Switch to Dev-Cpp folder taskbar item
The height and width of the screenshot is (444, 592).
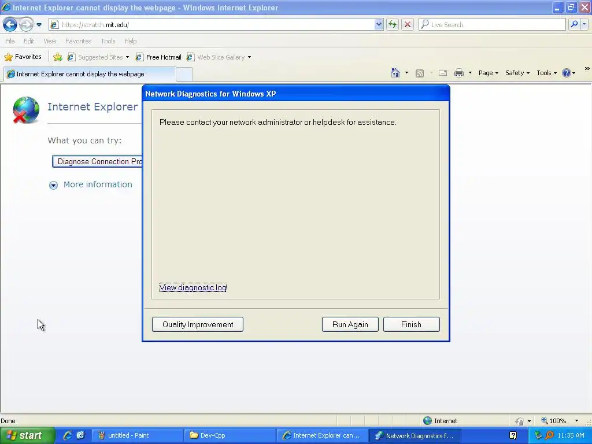tap(230, 436)
